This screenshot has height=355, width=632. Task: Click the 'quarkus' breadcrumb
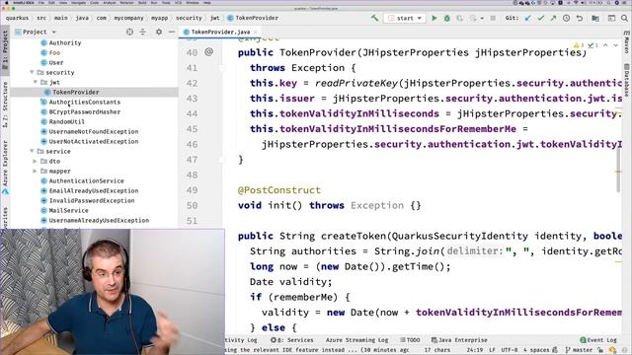(x=18, y=18)
